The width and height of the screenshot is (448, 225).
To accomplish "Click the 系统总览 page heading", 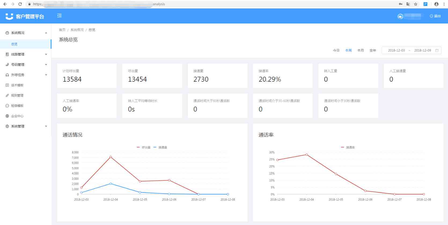I will pyautogui.click(x=68, y=40).
